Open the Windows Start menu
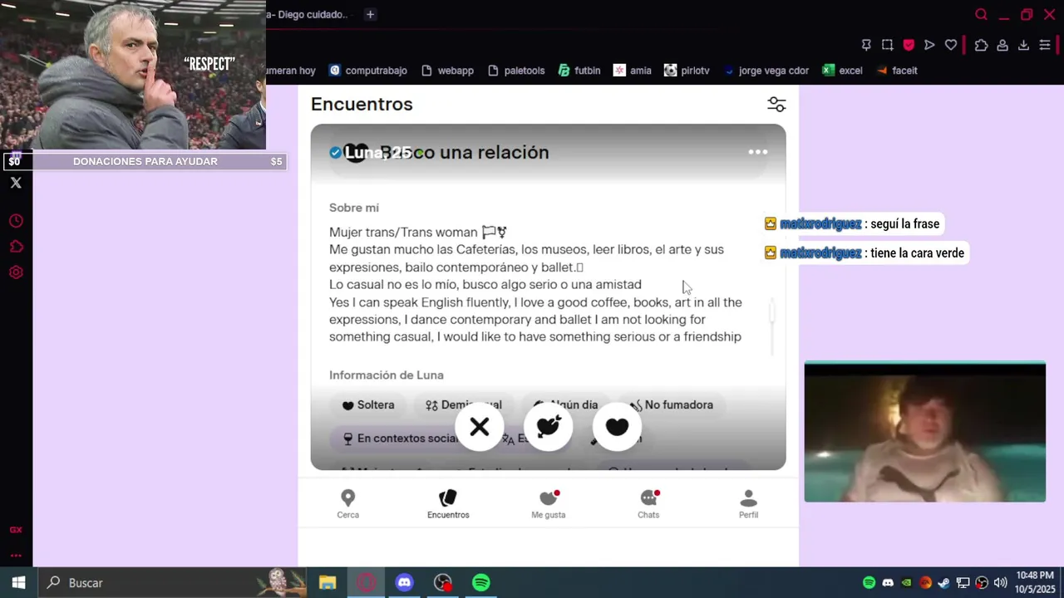The height and width of the screenshot is (598, 1064). coord(18,583)
